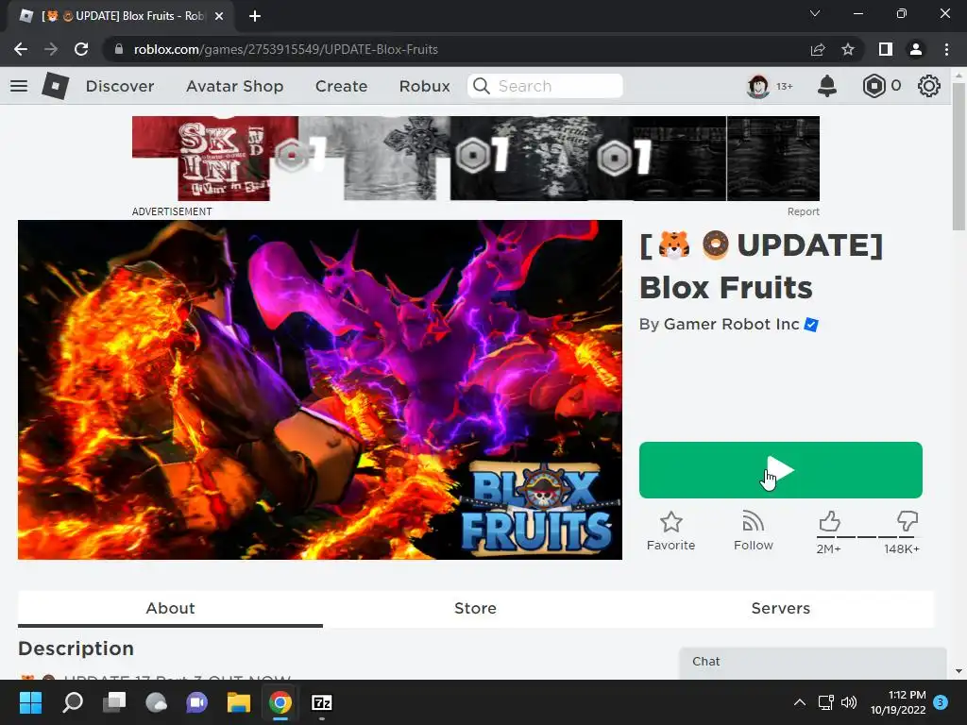Image resolution: width=967 pixels, height=725 pixels.
Task: Click the Description heading
Action: coord(76,649)
